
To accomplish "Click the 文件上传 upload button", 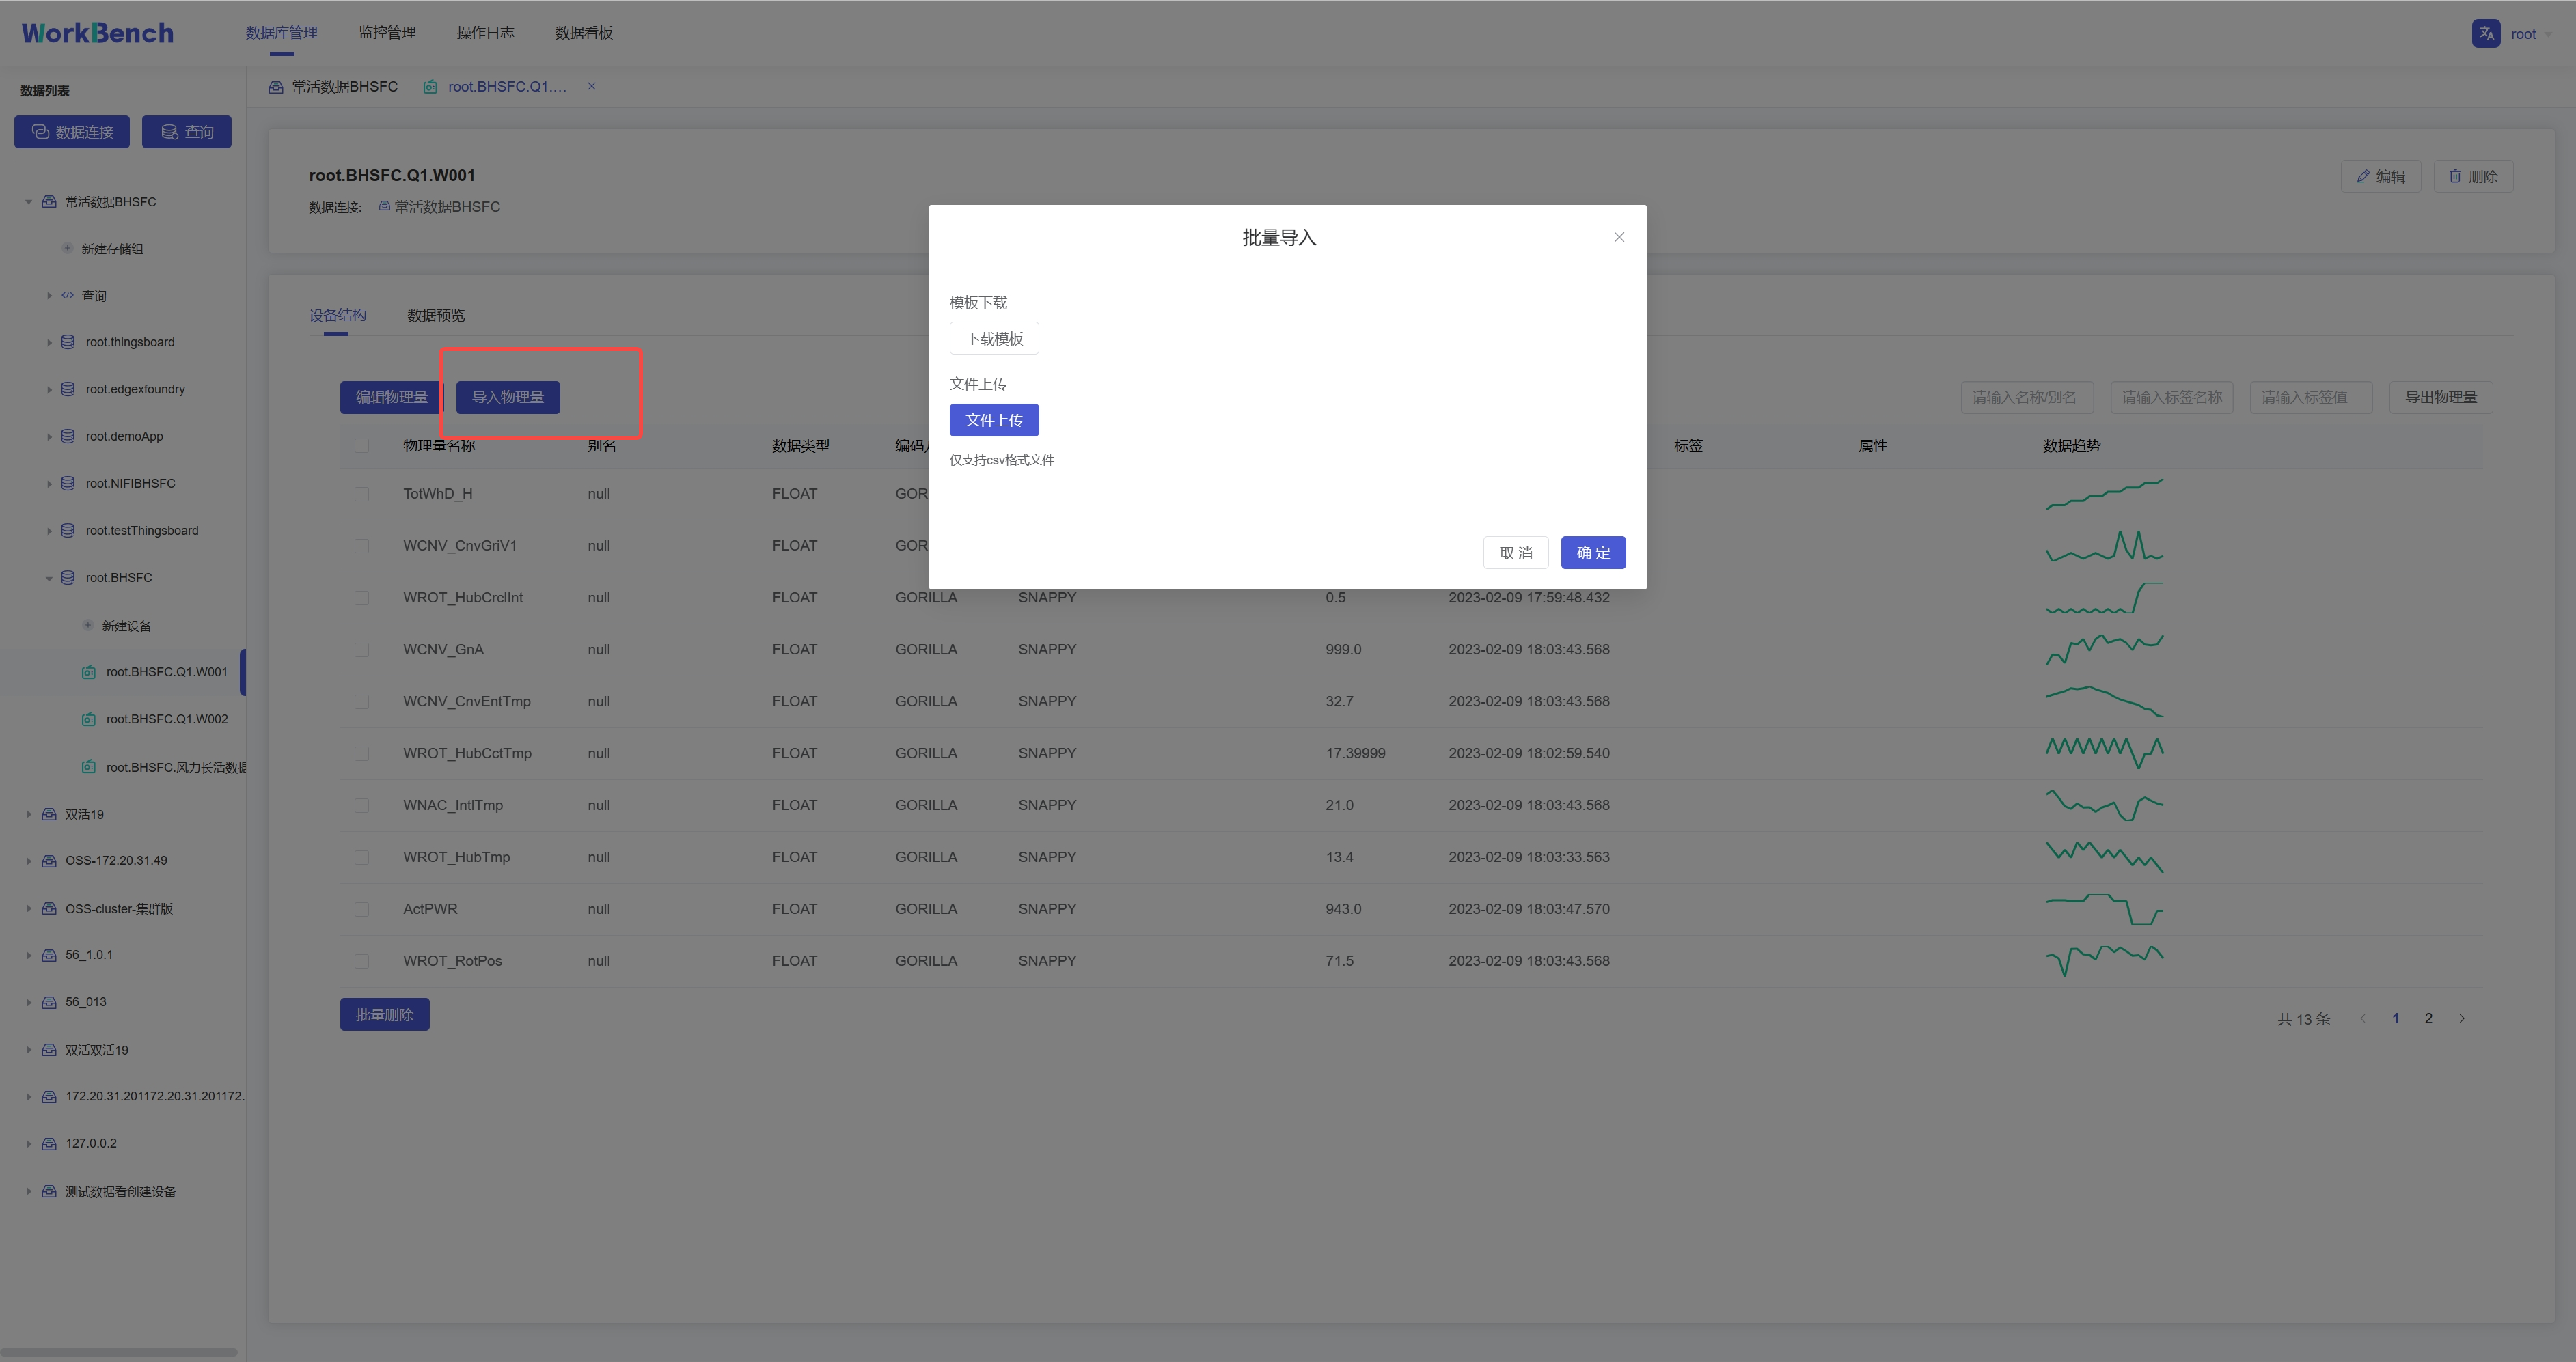I will (x=994, y=419).
